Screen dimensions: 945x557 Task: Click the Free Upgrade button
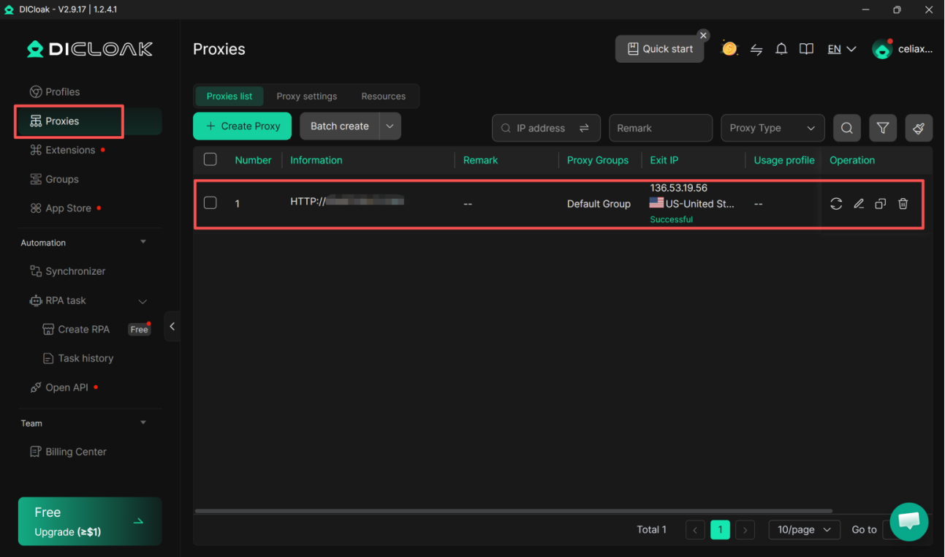90,521
